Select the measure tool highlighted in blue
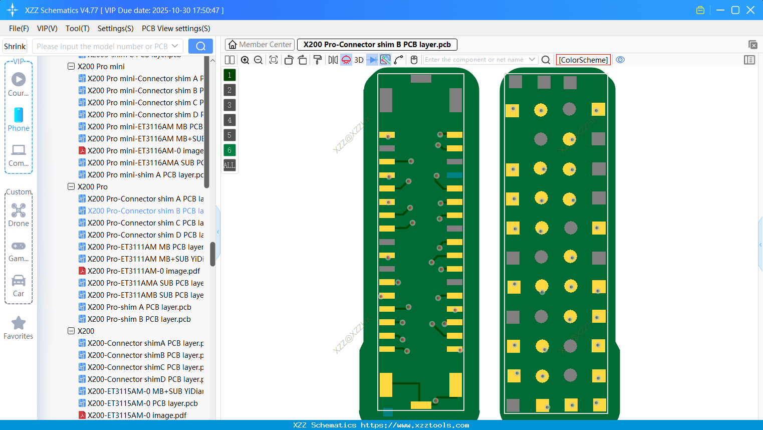The height and width of the screenshot is (430, 763). 385,60
